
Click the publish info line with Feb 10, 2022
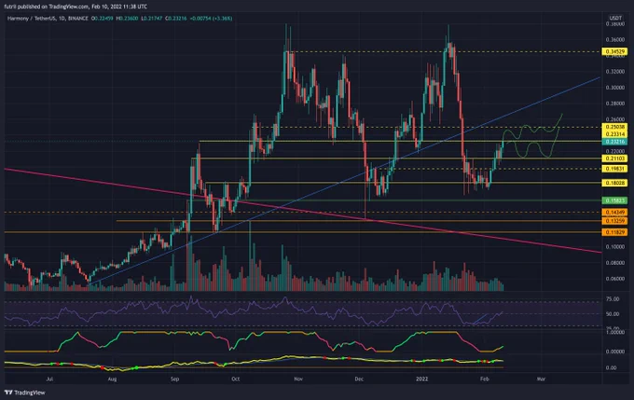pos(76,7)
